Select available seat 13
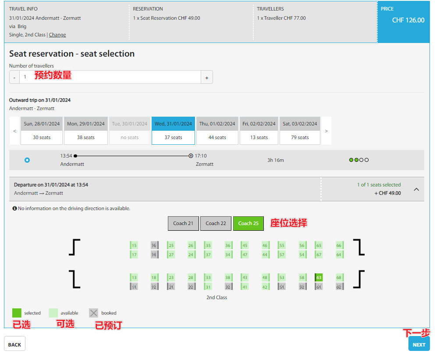 [x=134, y=278]
